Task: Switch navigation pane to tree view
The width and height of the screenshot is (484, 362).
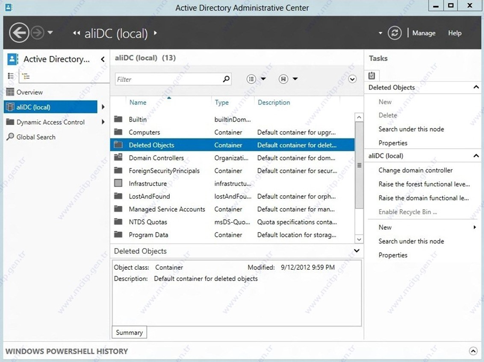Action: [26, 76]
